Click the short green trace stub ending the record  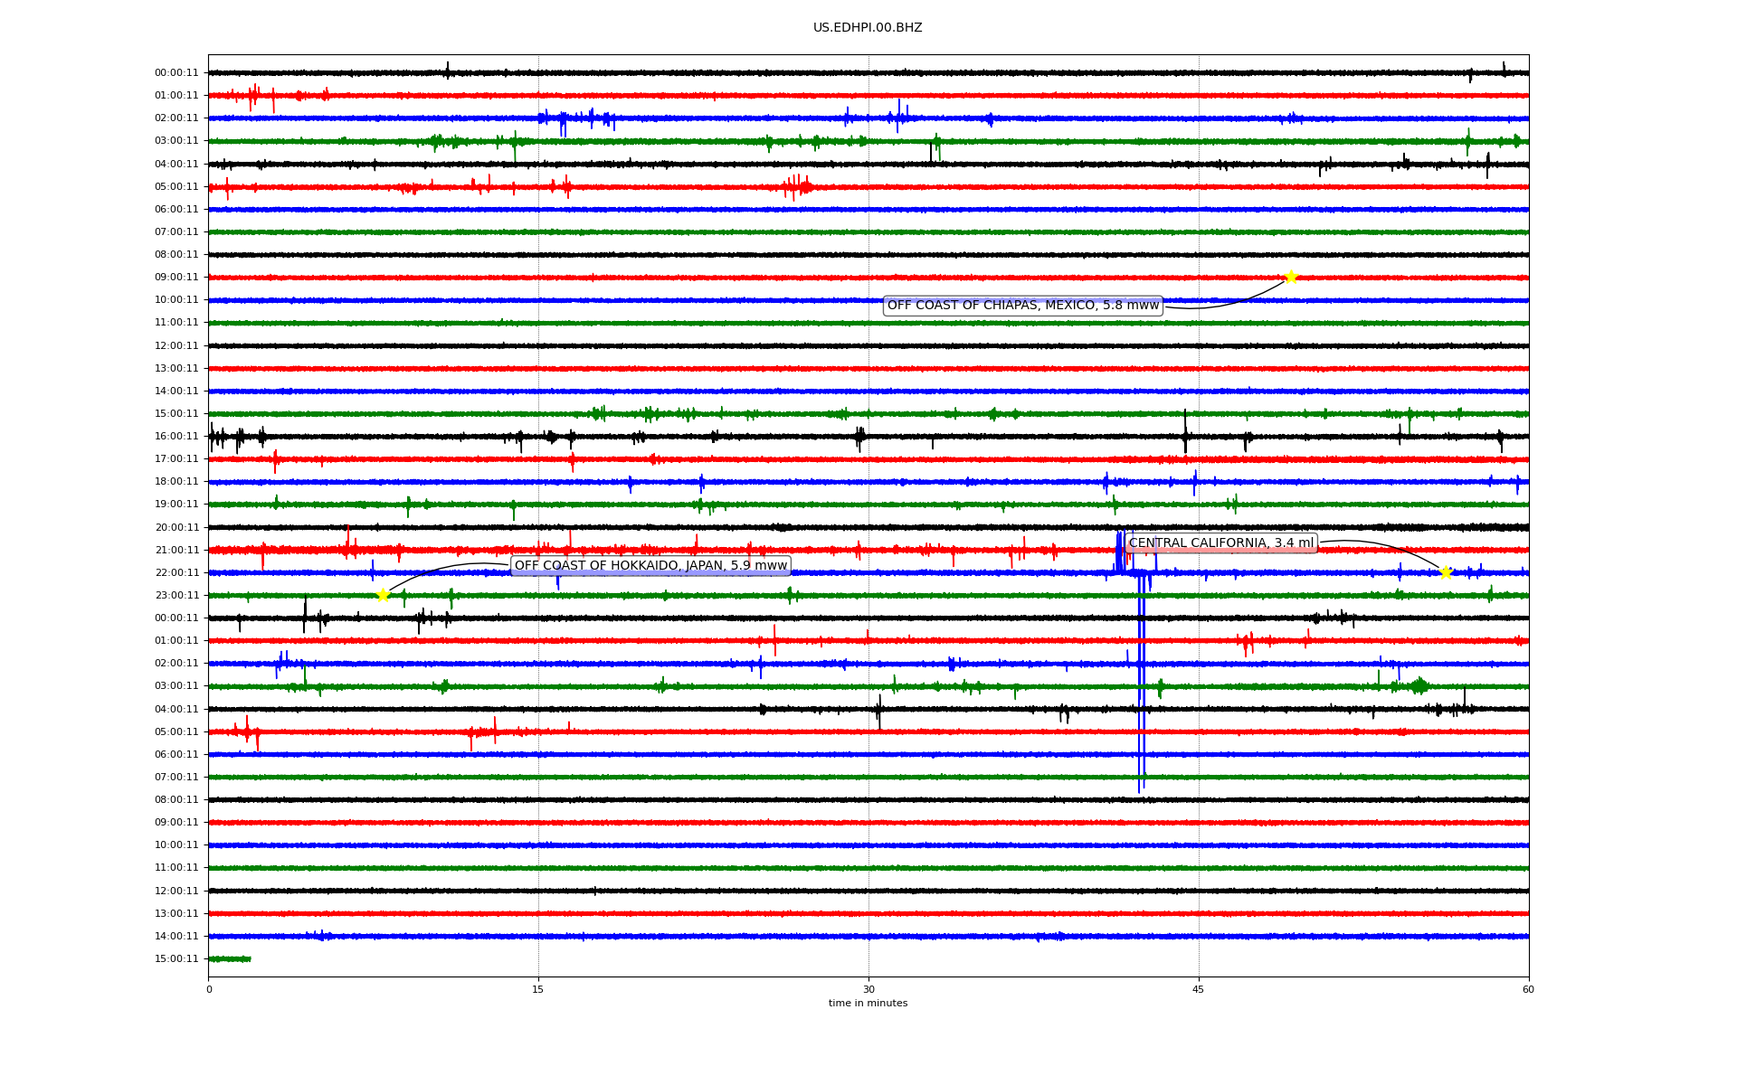[230, 958]
